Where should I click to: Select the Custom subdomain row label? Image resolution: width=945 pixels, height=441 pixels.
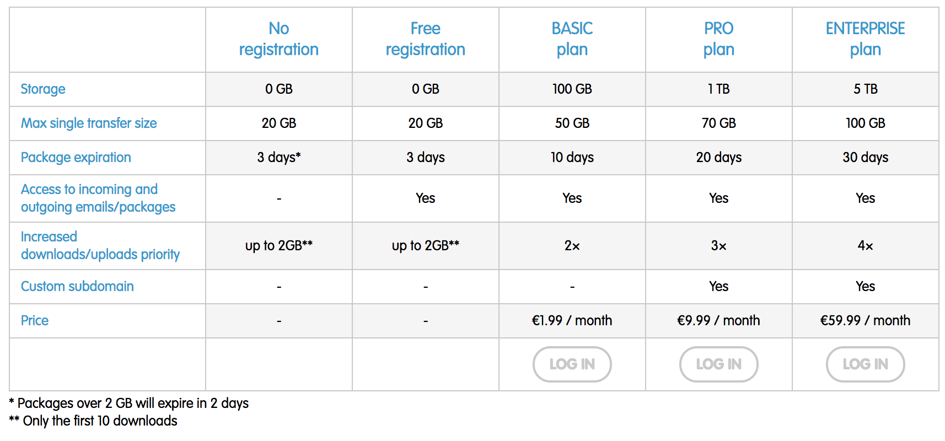[x=77, y=287]
